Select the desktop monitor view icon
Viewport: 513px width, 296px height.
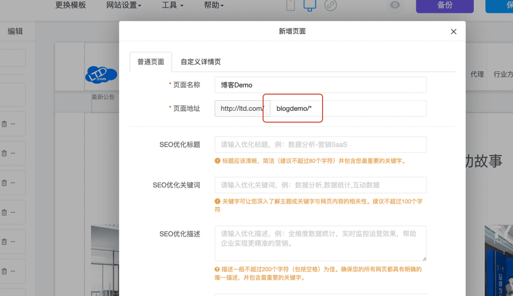pos(309,5)
